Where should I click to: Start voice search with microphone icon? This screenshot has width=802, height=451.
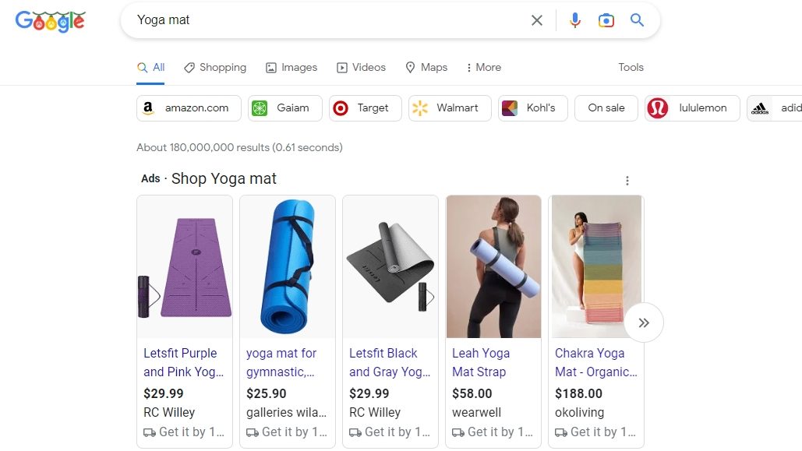coord(575,20)
